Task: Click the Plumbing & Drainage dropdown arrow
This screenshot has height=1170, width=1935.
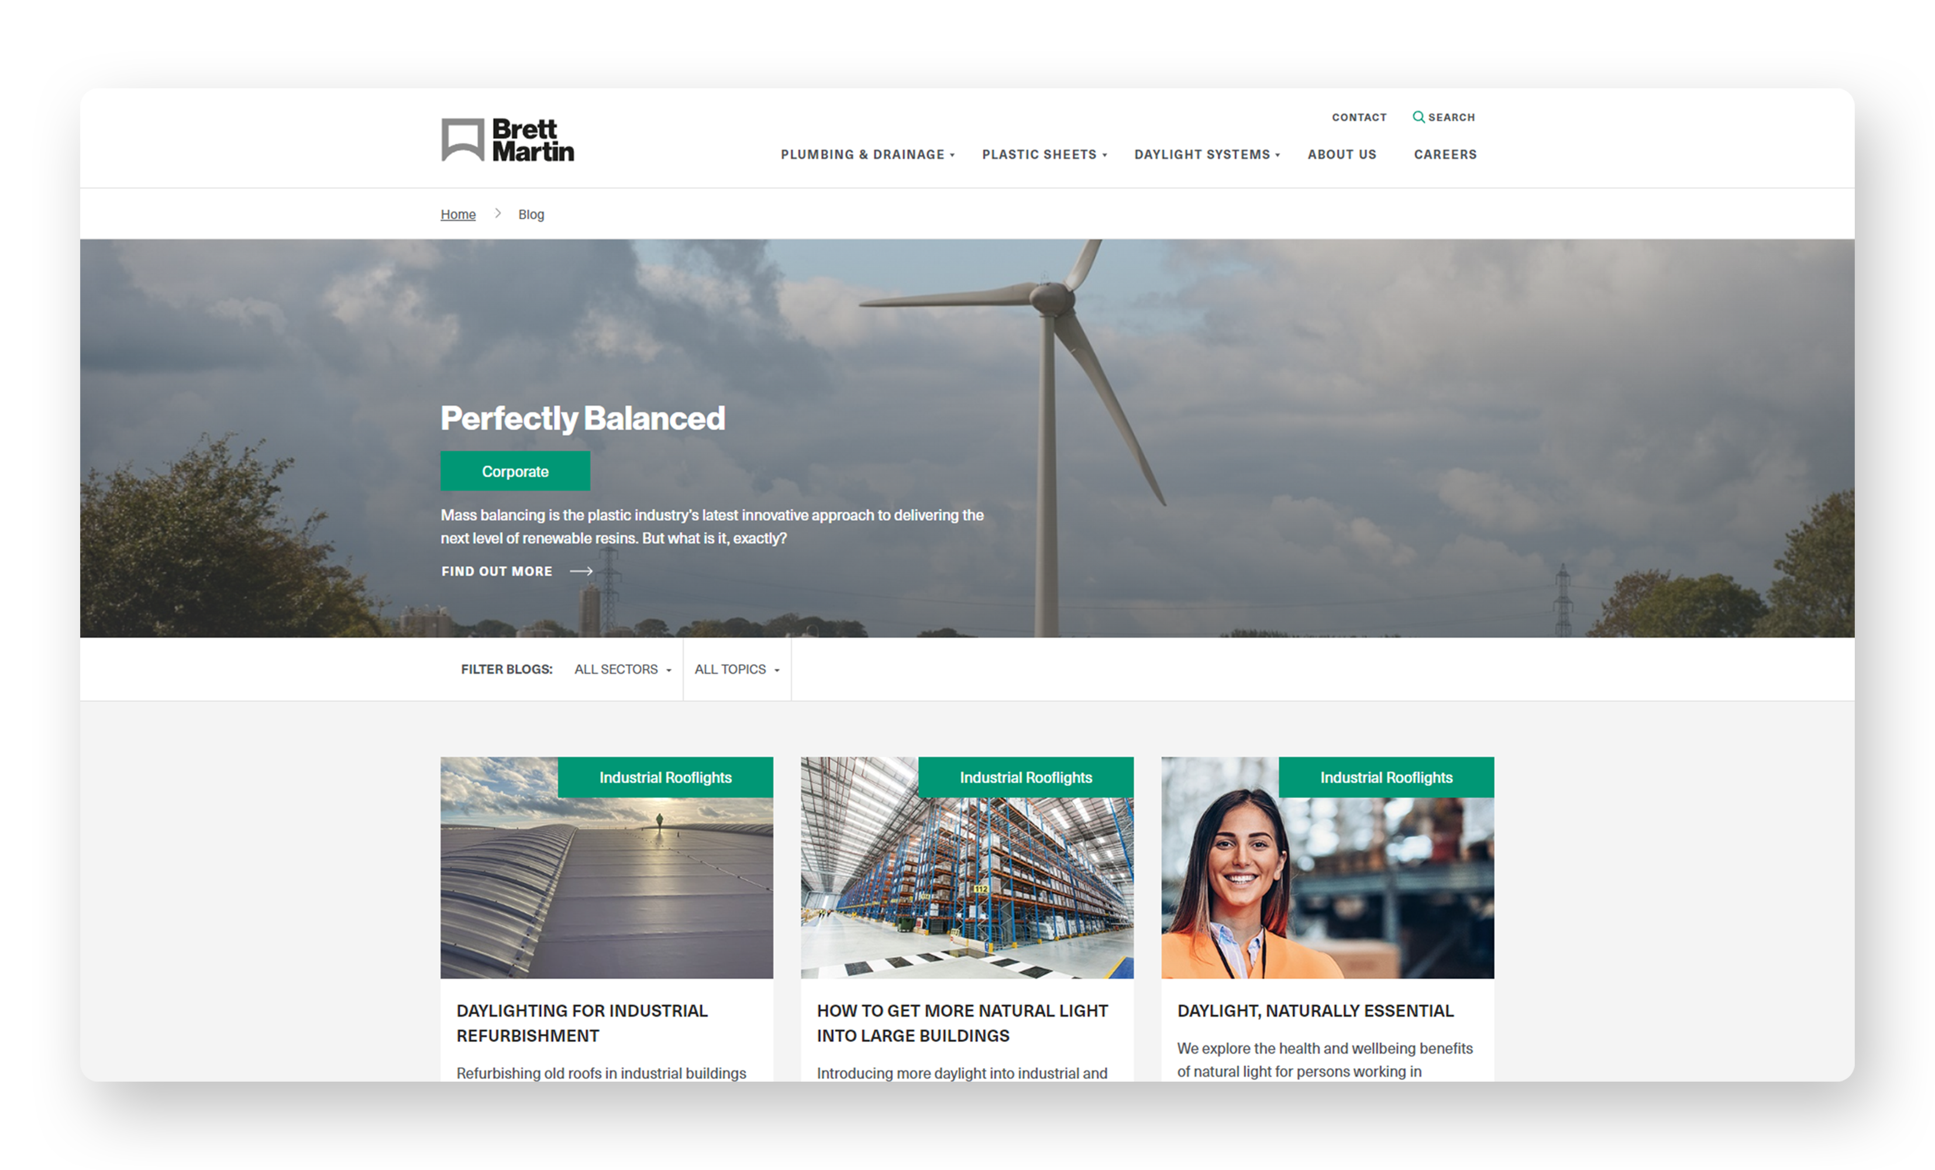Action: (x=958, y=153)
